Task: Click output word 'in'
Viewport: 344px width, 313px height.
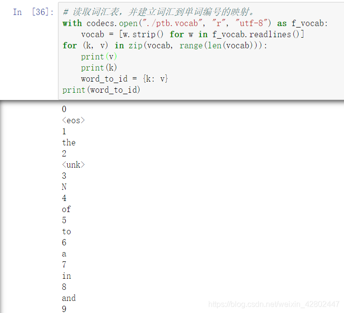Action: click(67, 276)
